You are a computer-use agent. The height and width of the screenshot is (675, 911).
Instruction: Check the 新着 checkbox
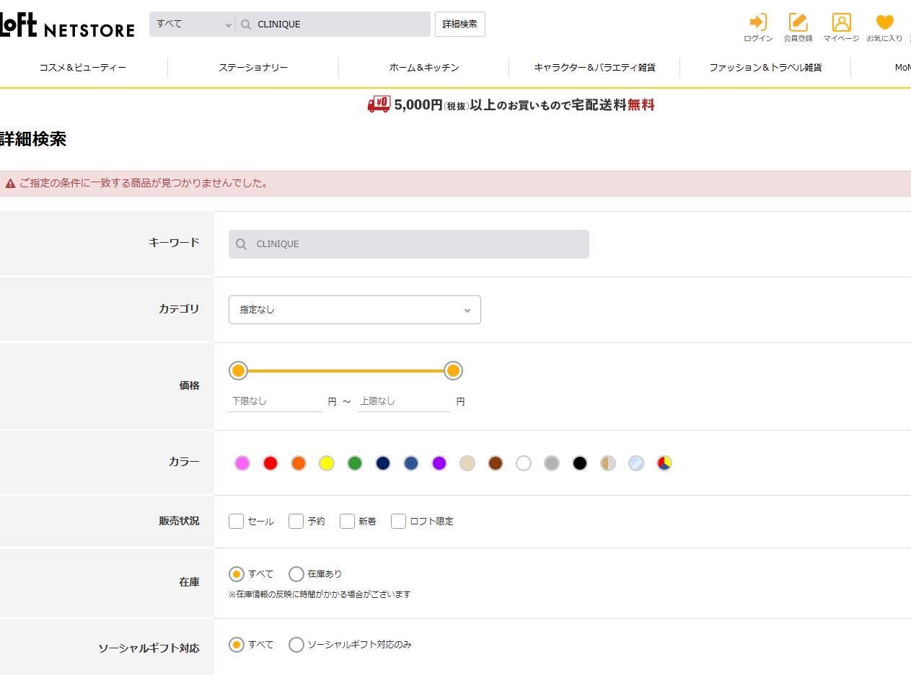tap(347, 521)
